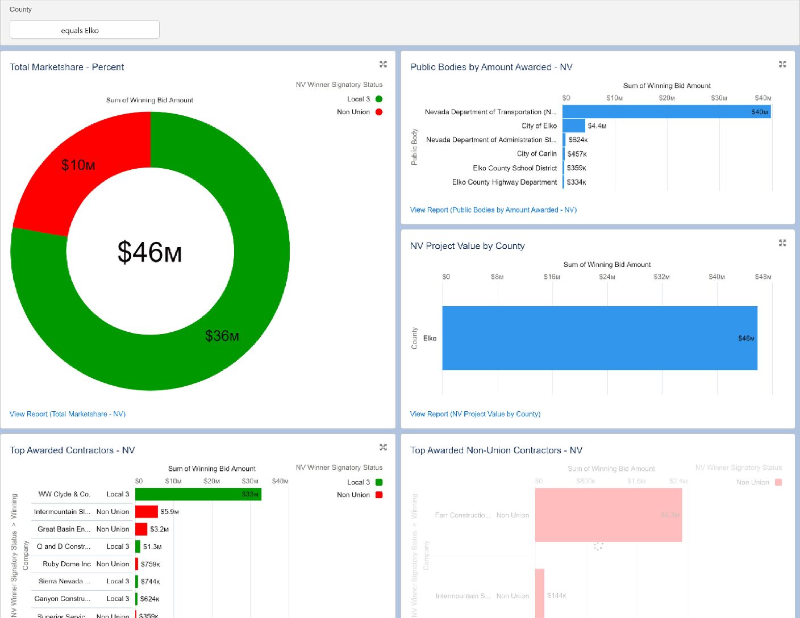
Task: Select the WW Clyde & Co. $33M green bar
Action: pos(198,494)
